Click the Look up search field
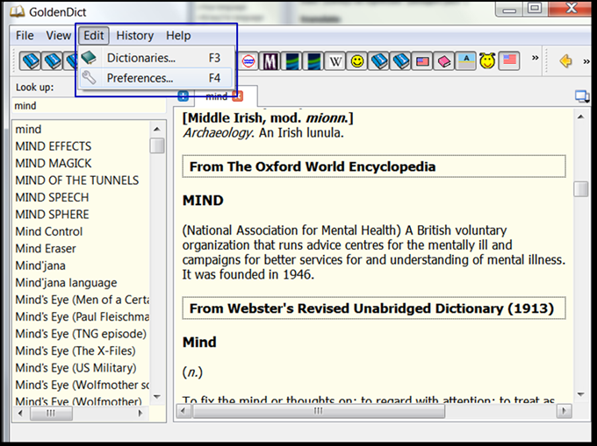The height and width of the screenshot is (446, 597). coord(89,106)
